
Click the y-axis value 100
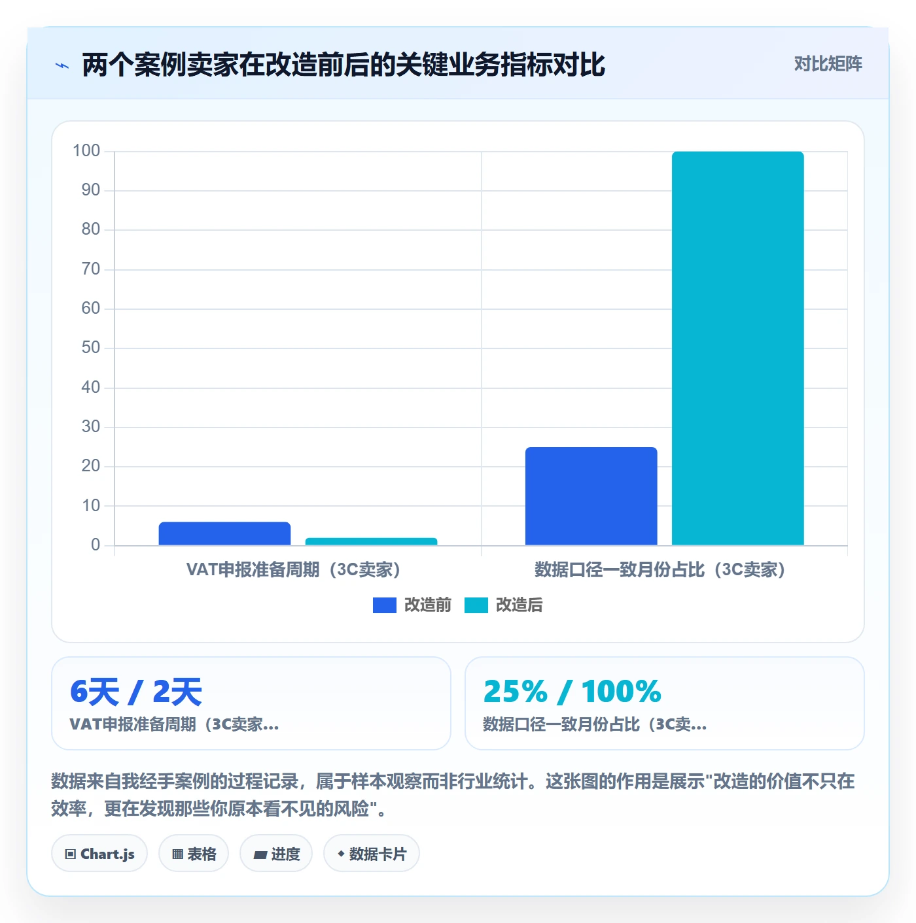[86, 151]
